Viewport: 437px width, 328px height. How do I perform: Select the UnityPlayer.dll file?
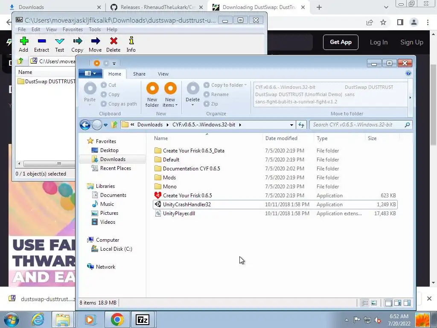275,214
